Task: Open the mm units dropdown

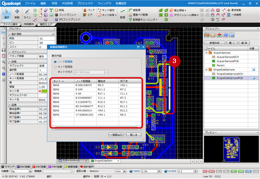Action: coord(125,171)
